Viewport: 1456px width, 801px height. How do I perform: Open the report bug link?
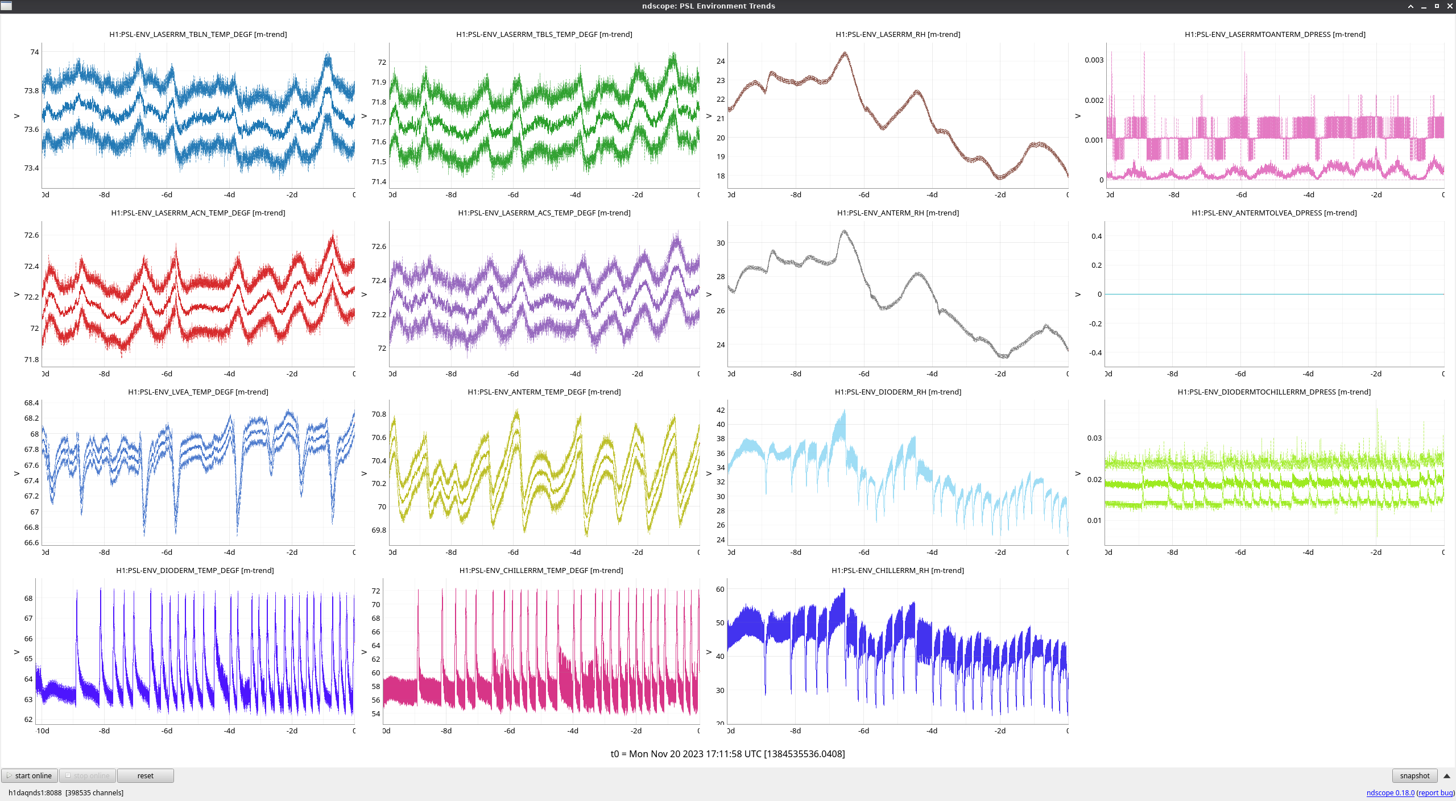tap(1436, 792)
